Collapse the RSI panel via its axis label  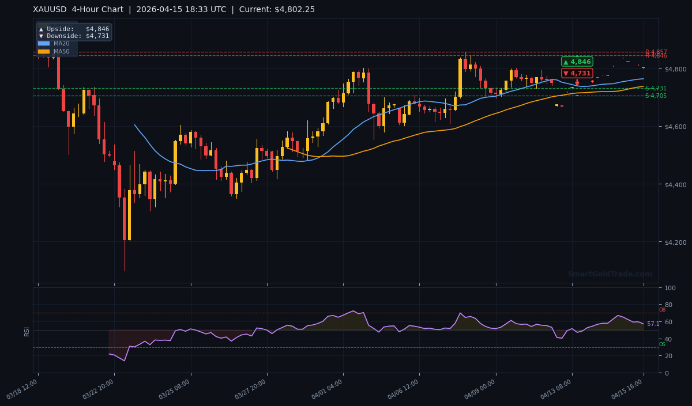[x=27, y=331]
